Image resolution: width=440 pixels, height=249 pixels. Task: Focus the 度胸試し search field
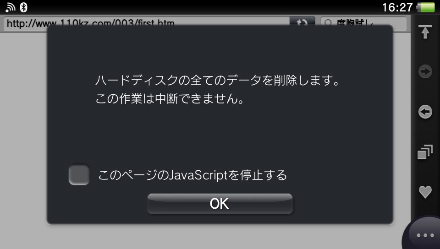point(363,23)
